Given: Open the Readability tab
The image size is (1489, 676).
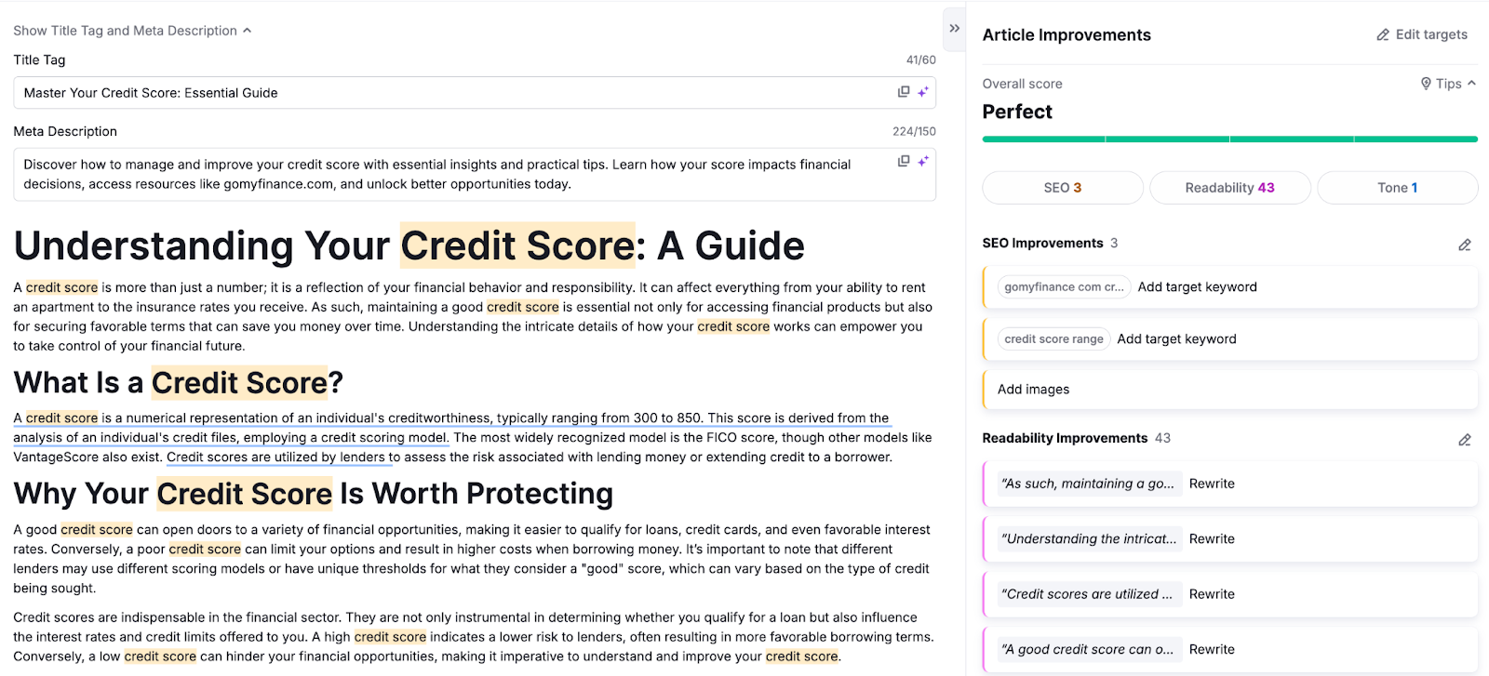Looking at the screenshot, I should [x=1229, y=188].
